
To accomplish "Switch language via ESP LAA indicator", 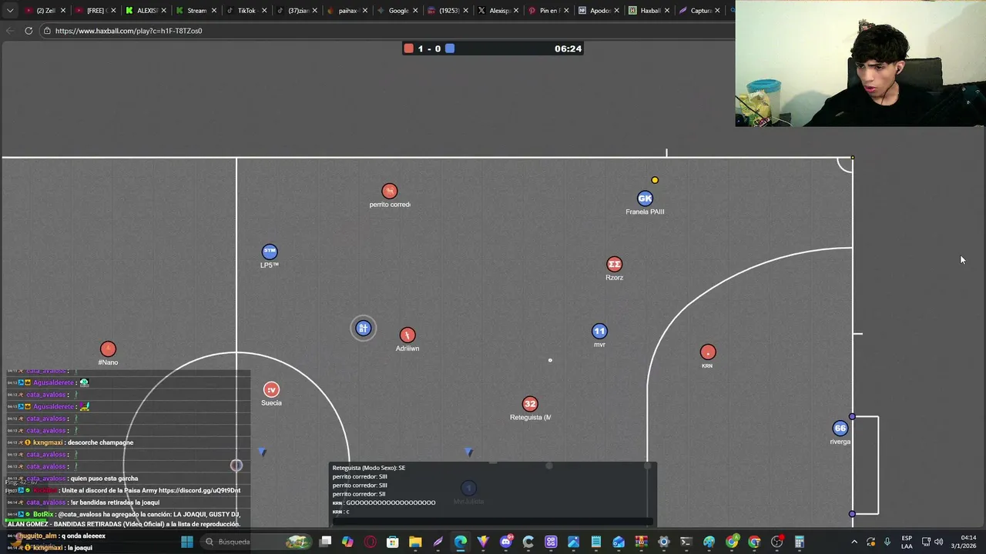I will (x=907, y=542).
